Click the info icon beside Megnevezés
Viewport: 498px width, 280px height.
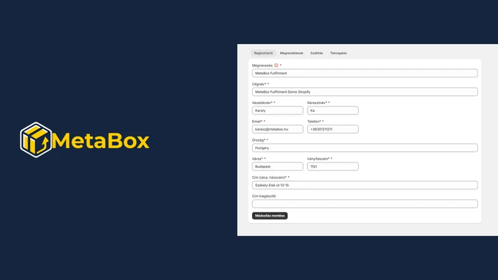[276, 65]
